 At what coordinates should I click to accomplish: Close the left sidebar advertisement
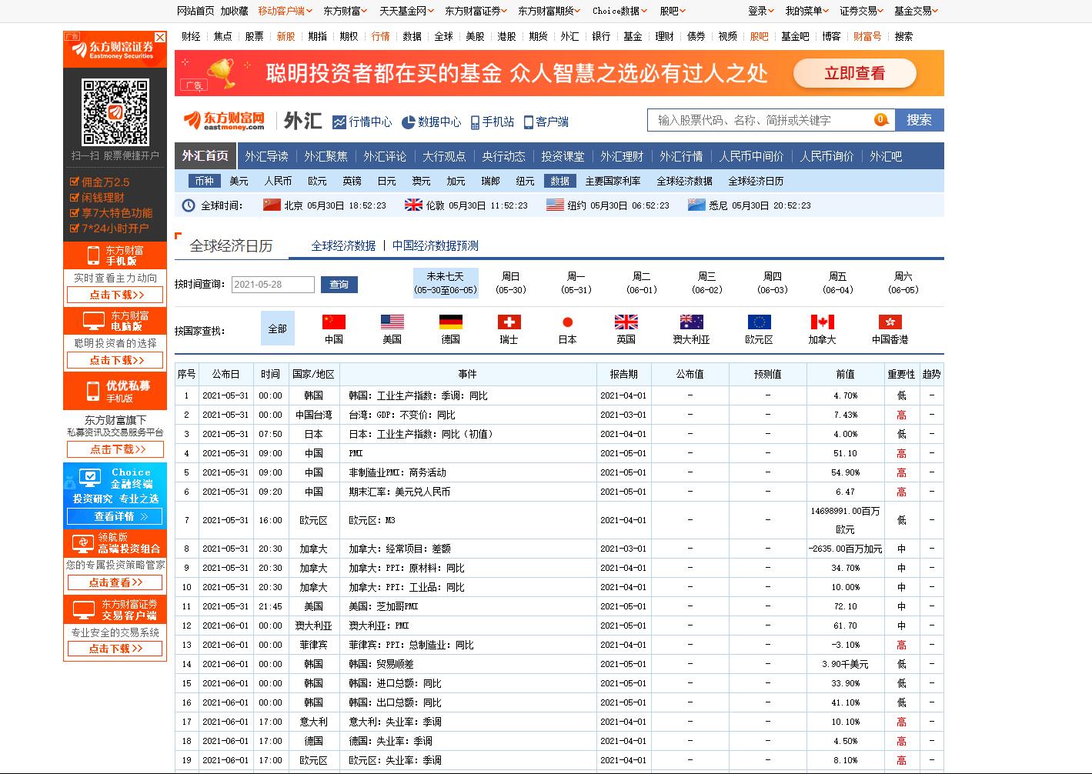click(160, 37)
